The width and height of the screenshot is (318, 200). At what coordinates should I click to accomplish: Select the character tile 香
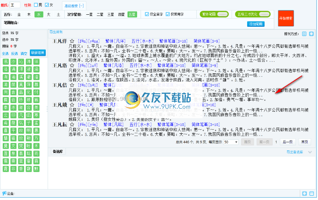click(x=21, y=169)
